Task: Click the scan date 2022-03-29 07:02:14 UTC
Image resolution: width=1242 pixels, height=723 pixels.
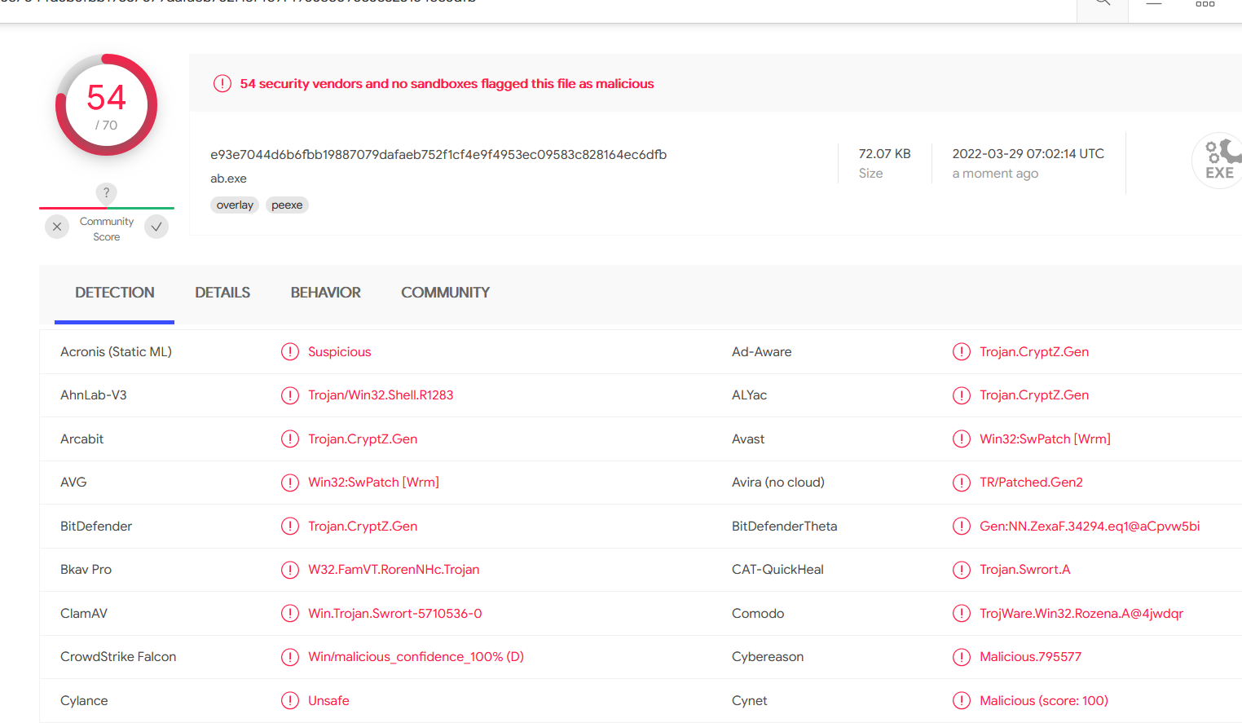Action: click(x=1028, y=153)
